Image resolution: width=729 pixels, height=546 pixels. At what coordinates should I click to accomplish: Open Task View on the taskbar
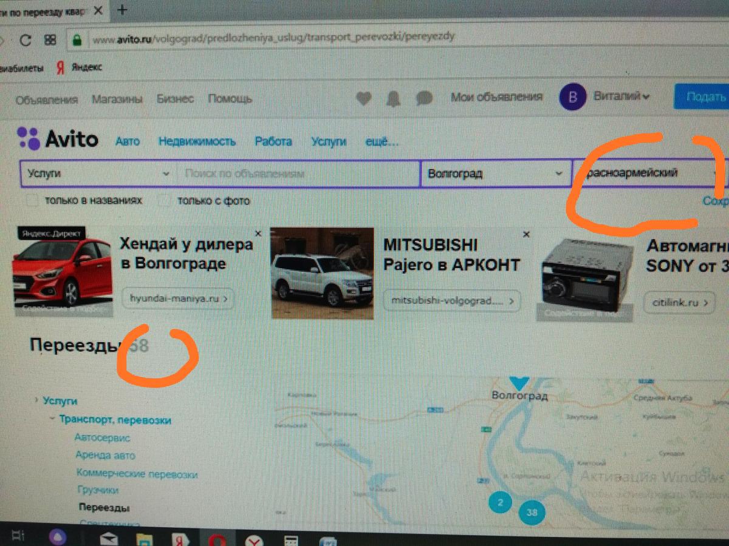point(18,536)
